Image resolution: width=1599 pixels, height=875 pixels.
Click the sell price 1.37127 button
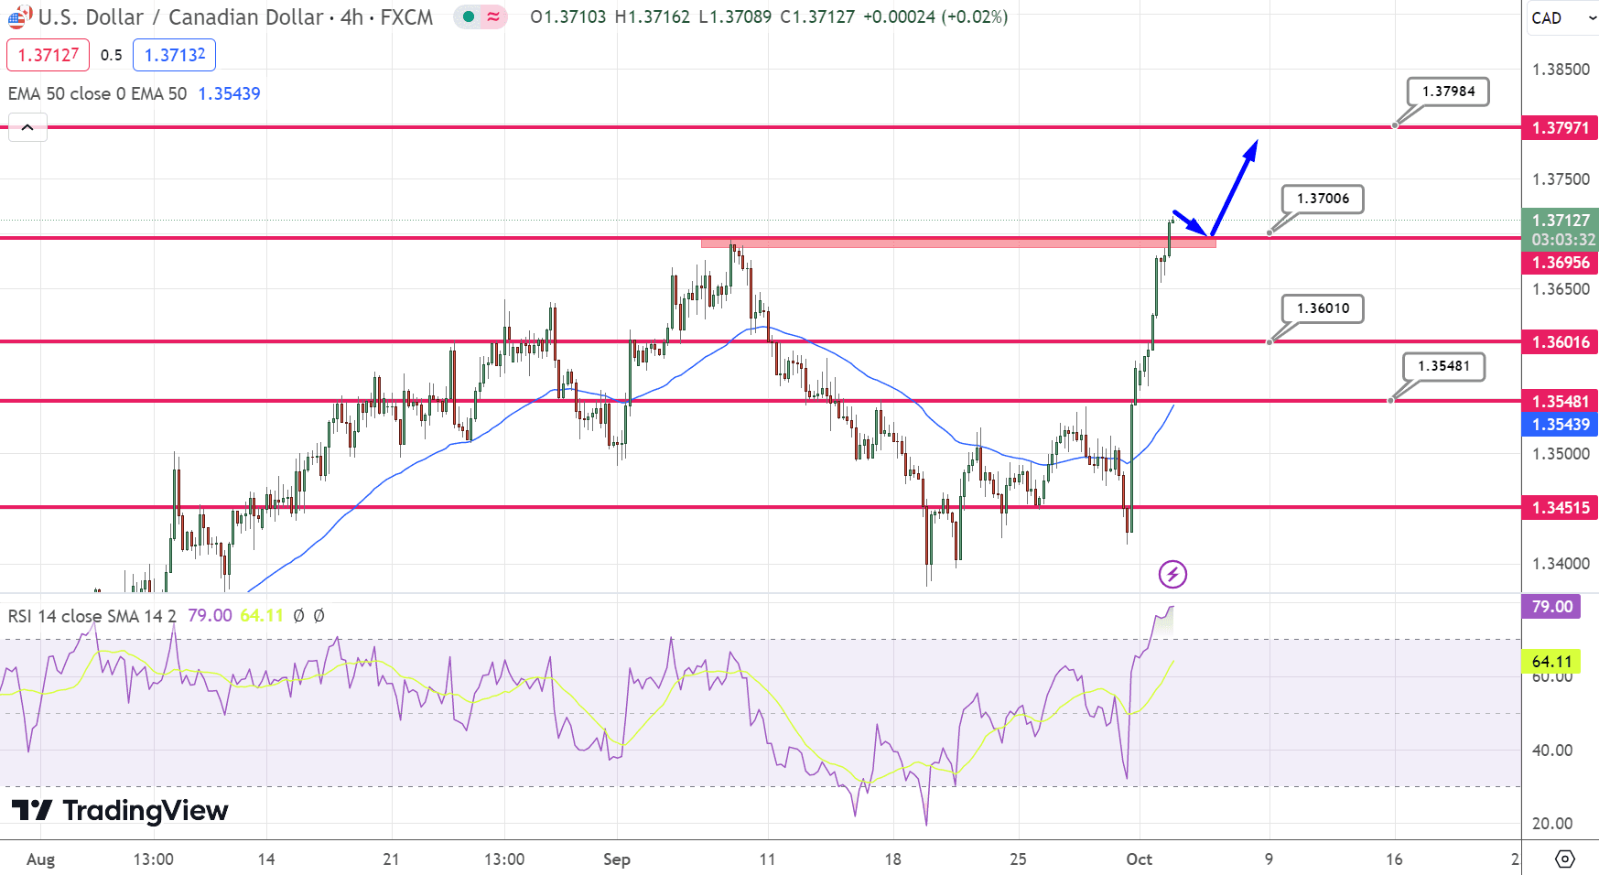pos(49,55)
